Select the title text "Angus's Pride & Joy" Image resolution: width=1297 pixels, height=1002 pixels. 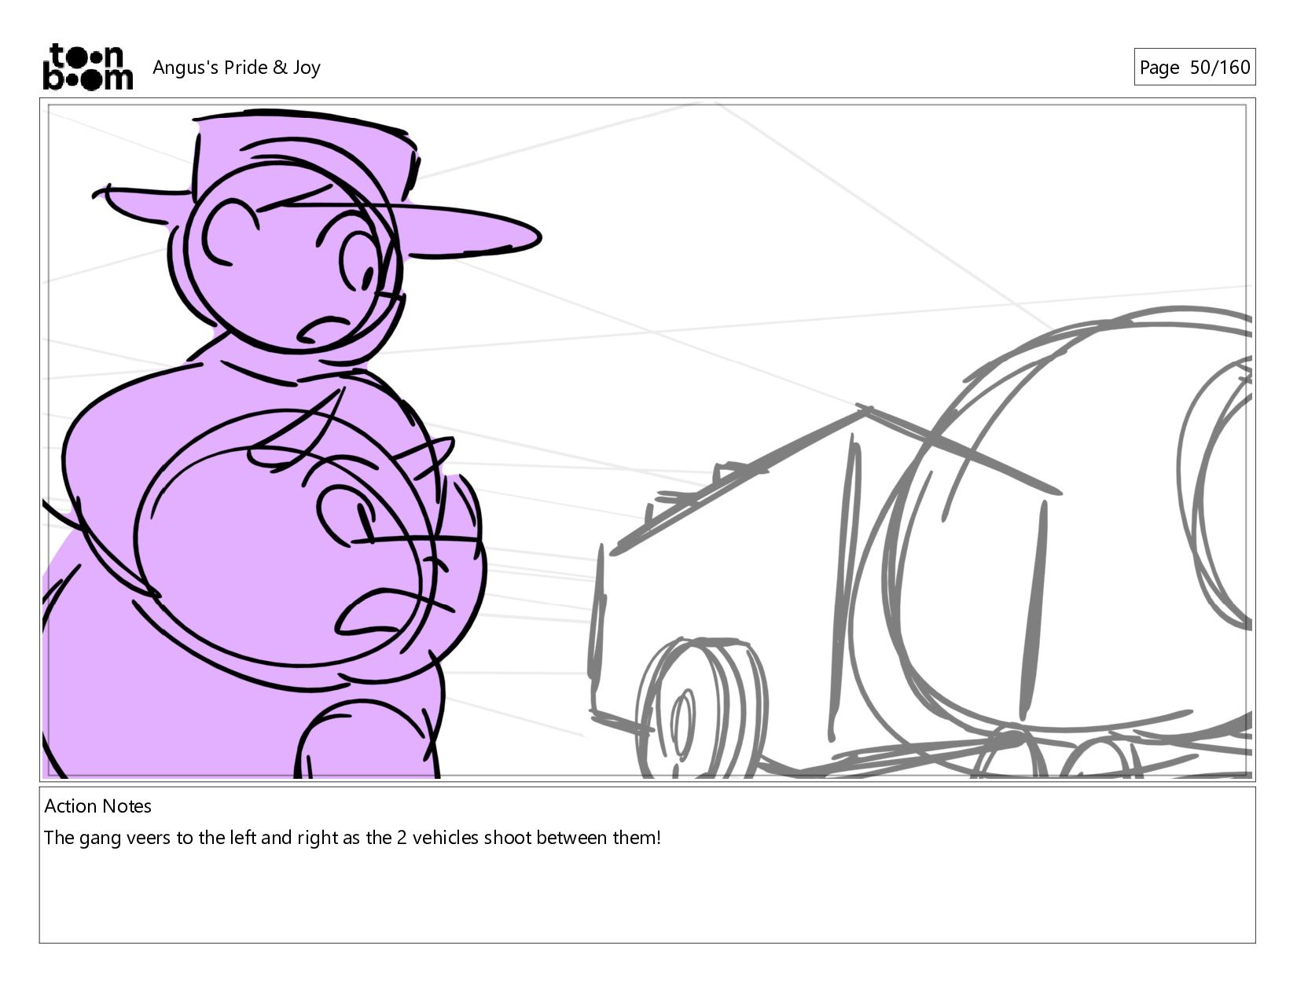coord(237,68)
